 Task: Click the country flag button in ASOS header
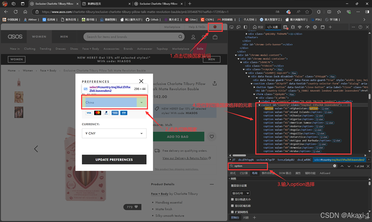pyautogui.click(x=215, y=27)
